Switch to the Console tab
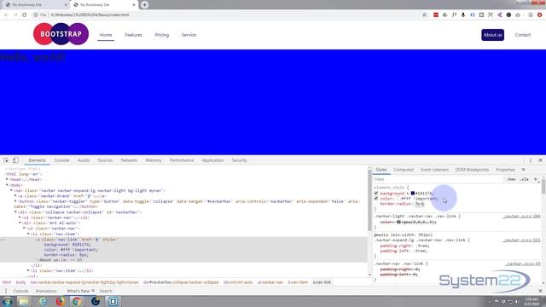This screenshot has width=546, height=307. 61,160
